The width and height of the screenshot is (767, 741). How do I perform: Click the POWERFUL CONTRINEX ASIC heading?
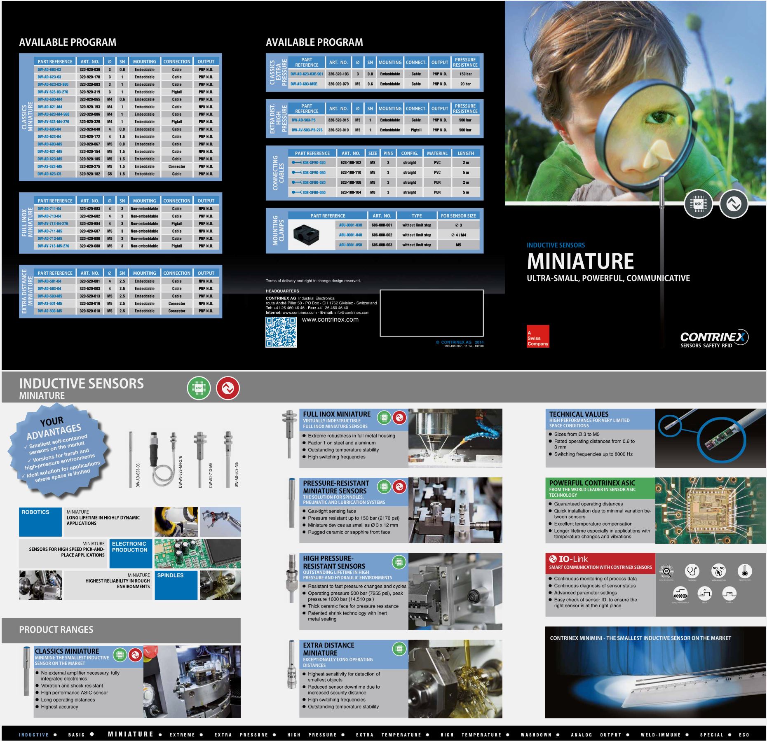pos(592,483)
